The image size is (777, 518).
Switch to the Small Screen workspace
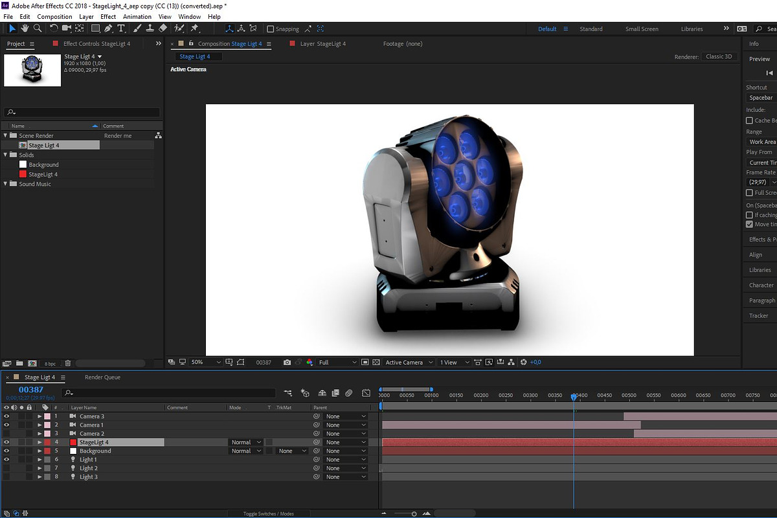point(642,29)
